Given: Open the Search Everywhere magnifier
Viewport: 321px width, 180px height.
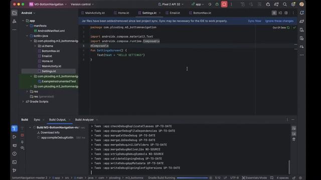Looking at the screenshot, I should point(284,4).
